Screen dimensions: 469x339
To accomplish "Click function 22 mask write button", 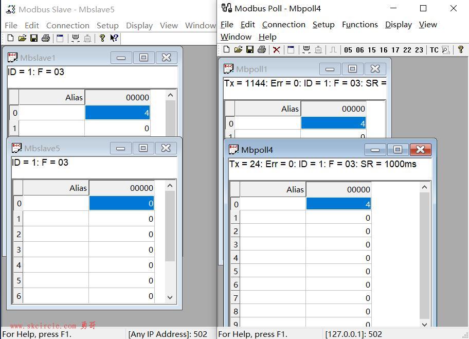I will (x=407, y=50).
